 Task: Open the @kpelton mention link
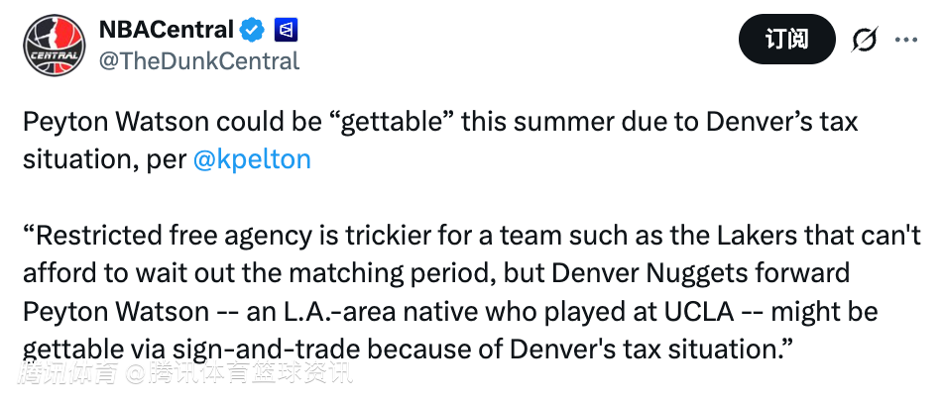[252, 158]
